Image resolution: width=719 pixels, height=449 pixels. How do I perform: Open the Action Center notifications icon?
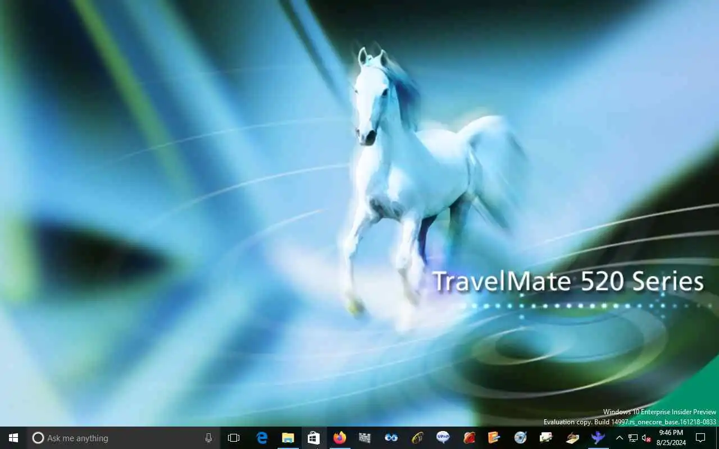(x=700, y=438)
